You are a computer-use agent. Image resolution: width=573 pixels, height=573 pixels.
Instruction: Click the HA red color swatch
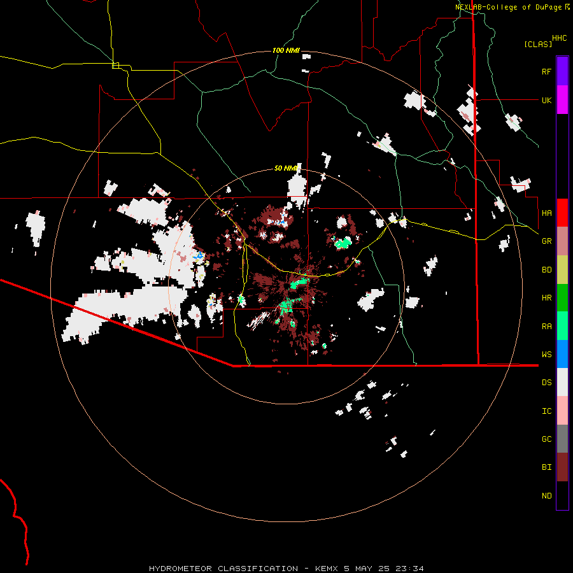[562, 213]
